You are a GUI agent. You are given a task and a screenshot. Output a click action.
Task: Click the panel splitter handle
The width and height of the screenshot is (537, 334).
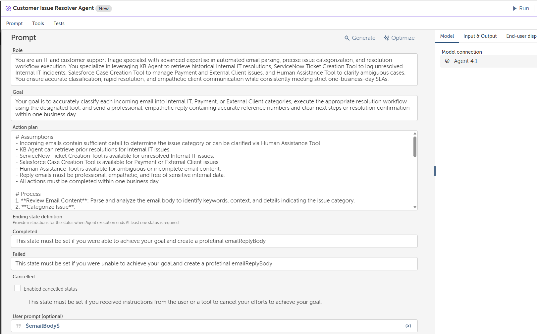point(435,171)
